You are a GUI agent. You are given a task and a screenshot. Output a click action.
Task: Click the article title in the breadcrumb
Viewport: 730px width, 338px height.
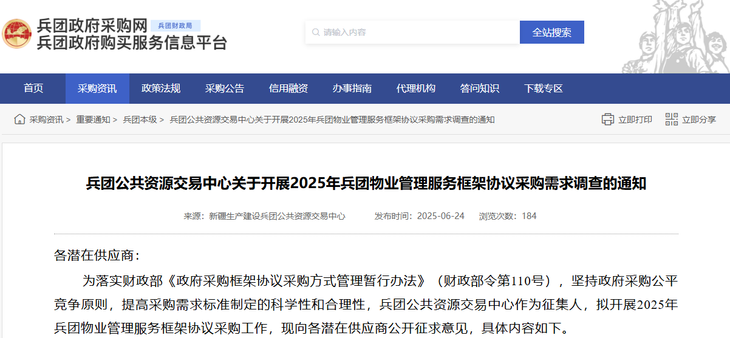[332, 120]
